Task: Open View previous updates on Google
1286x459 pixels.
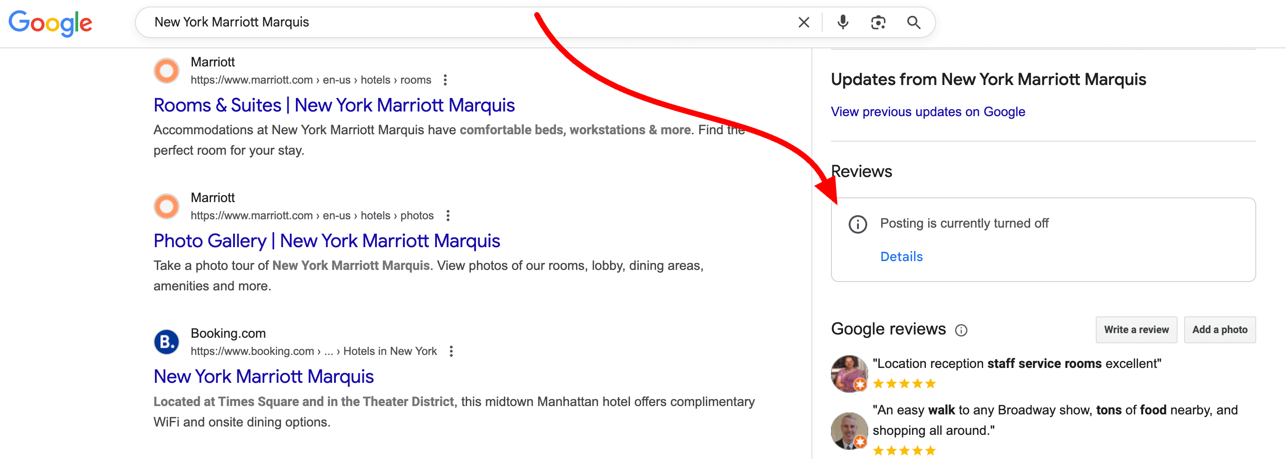Action: point(928,111)
